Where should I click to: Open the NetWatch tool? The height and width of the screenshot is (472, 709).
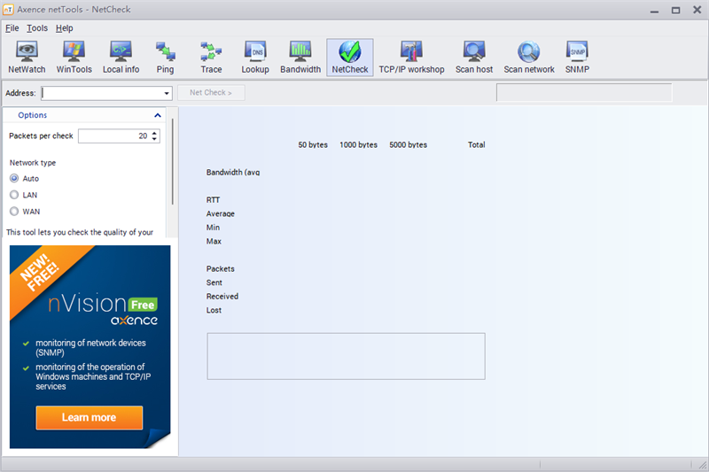(27, 58)
